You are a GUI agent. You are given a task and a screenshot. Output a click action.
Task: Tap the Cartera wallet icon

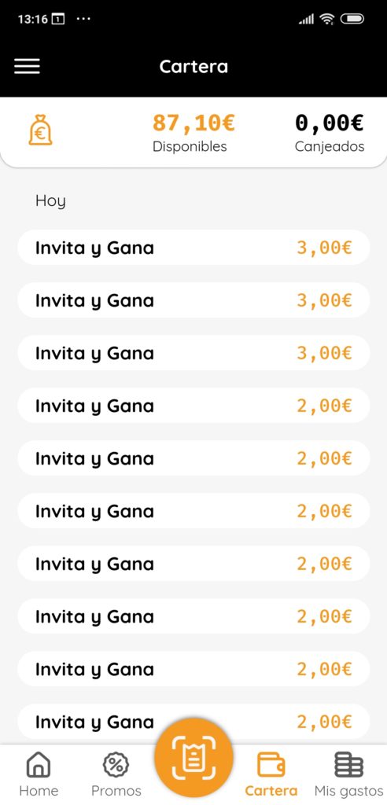point(271,765)
